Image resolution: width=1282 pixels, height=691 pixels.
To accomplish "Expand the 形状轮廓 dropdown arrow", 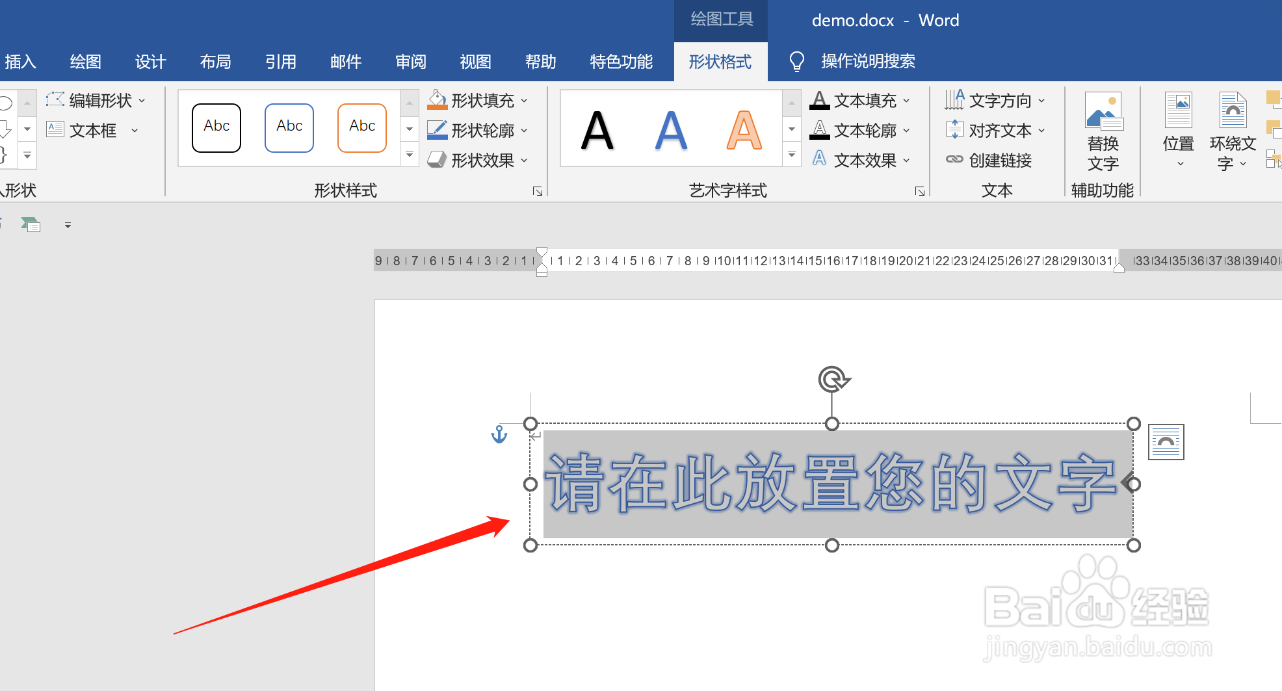I will tap(524, 131).
